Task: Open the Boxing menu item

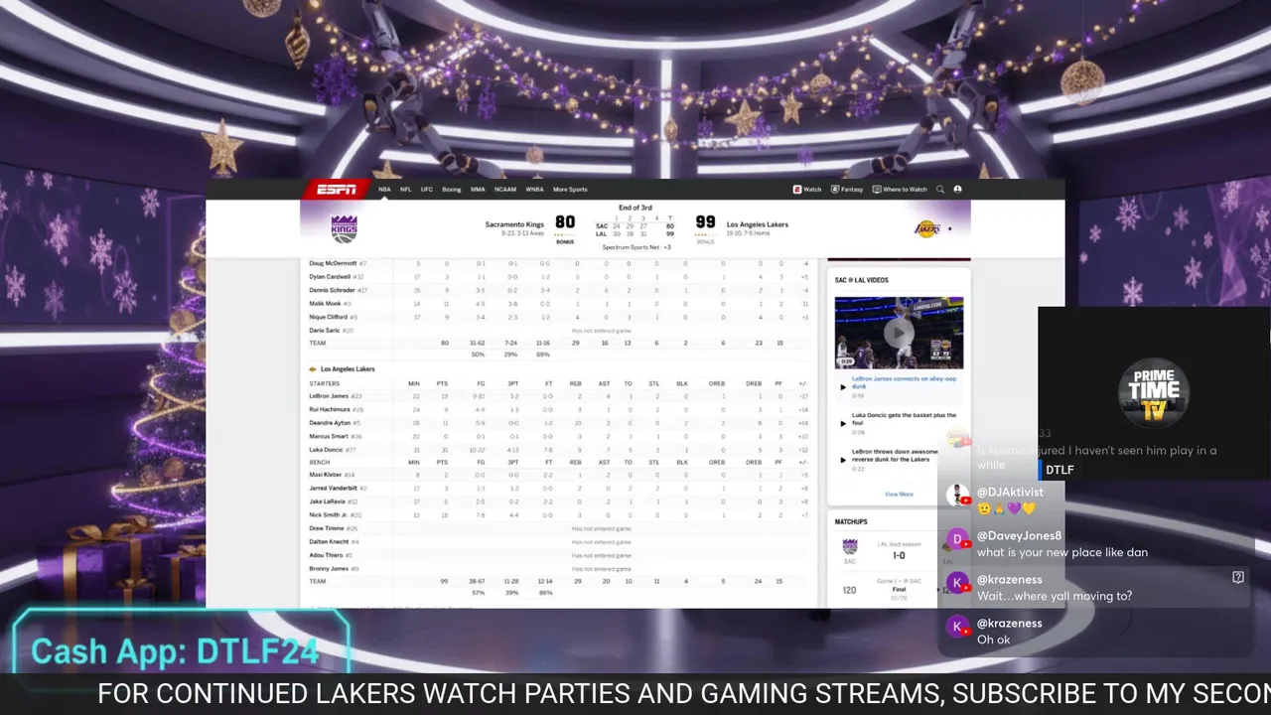Action: pyautogui.click(x=451, y=189)
